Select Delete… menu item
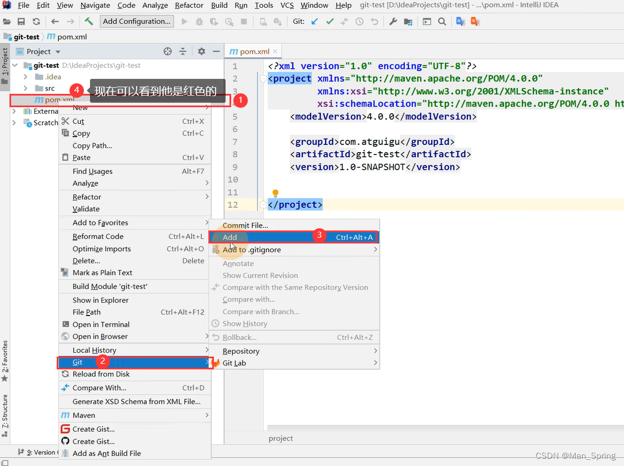The width and height of the screenshot is (624, 466). click(x=134, y=260)
